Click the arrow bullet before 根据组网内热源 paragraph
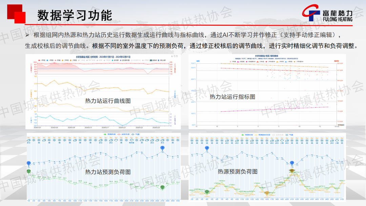This screenshot has width=366, height=206. click(x=27, y=35)
